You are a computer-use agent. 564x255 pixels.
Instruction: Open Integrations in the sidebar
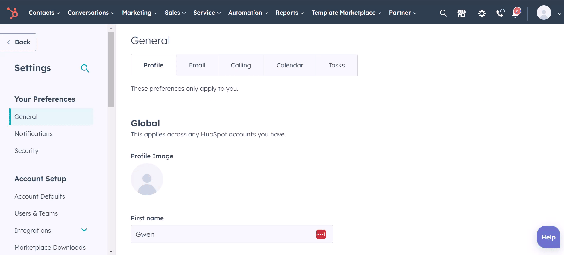click(x=33, y=231)
